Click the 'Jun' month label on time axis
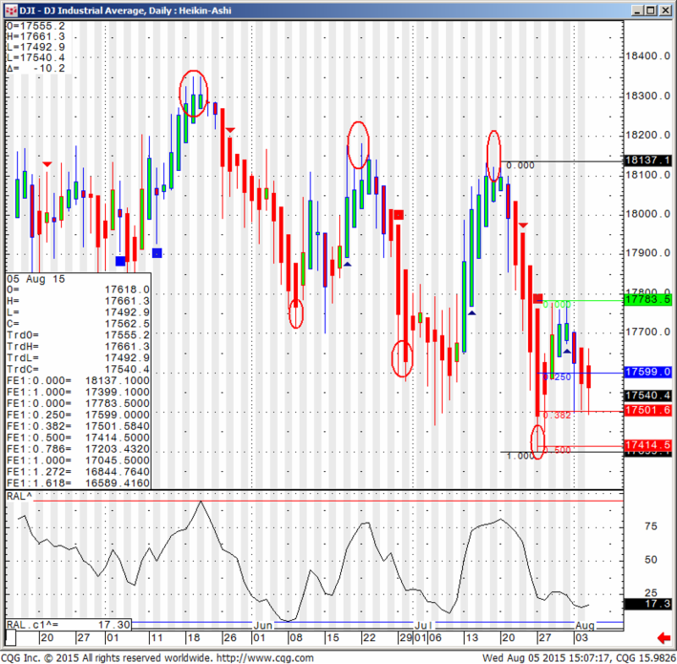The width and height of the screenshot is (677, 664). click(263, 625)
